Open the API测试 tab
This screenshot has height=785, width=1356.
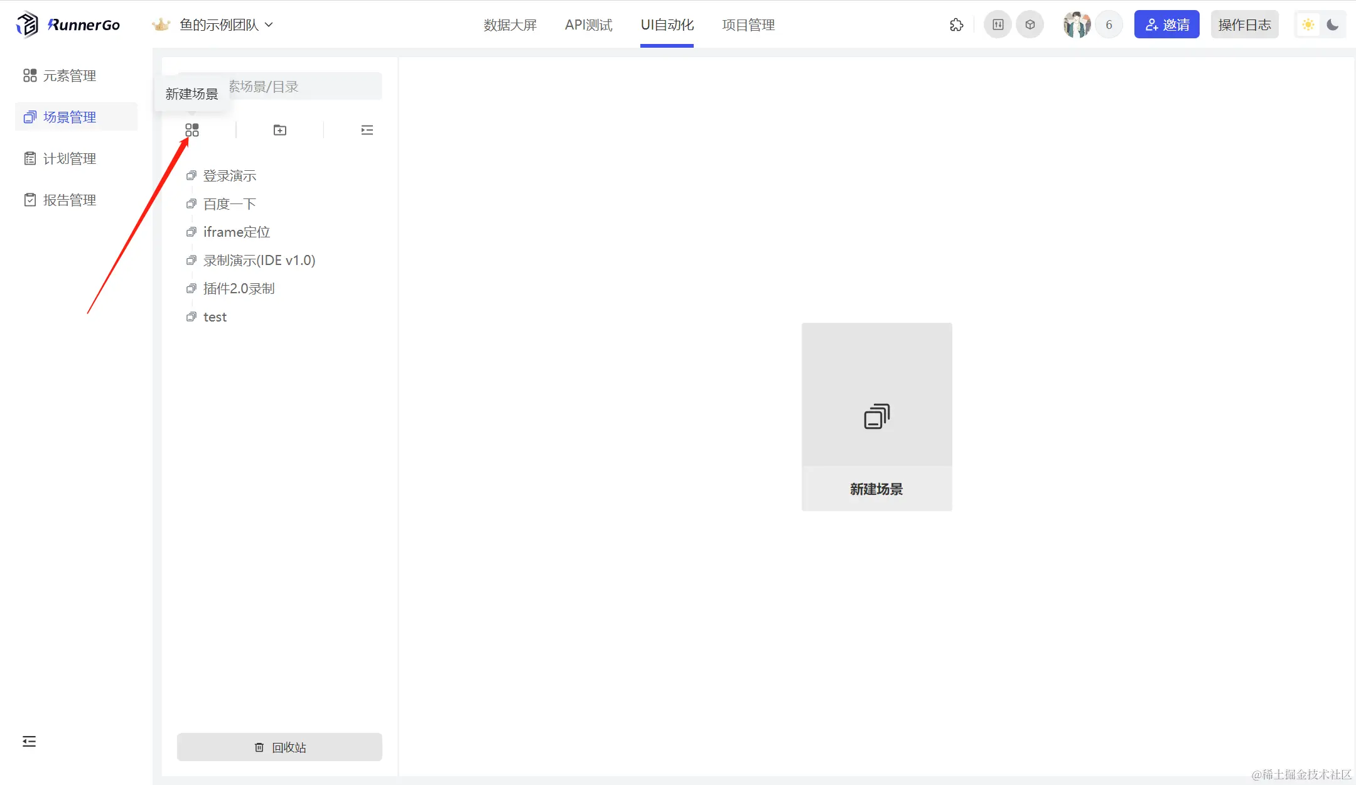tap(588, 24)
